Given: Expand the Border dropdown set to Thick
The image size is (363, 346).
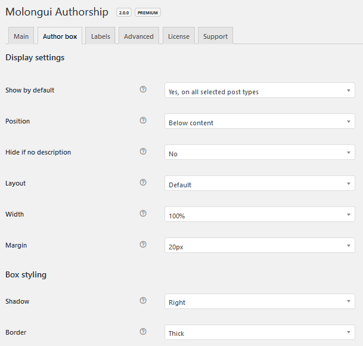Looking at the screenshot, I should tap(259, 333).
